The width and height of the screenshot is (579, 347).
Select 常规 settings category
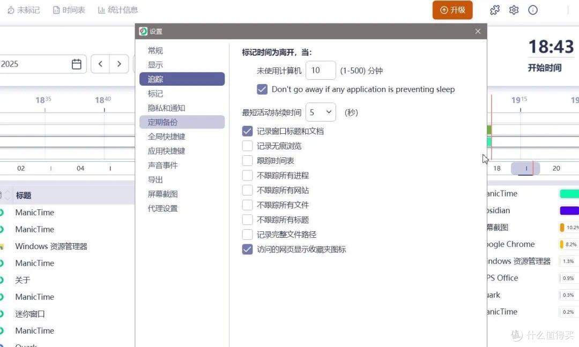[182, 50]
